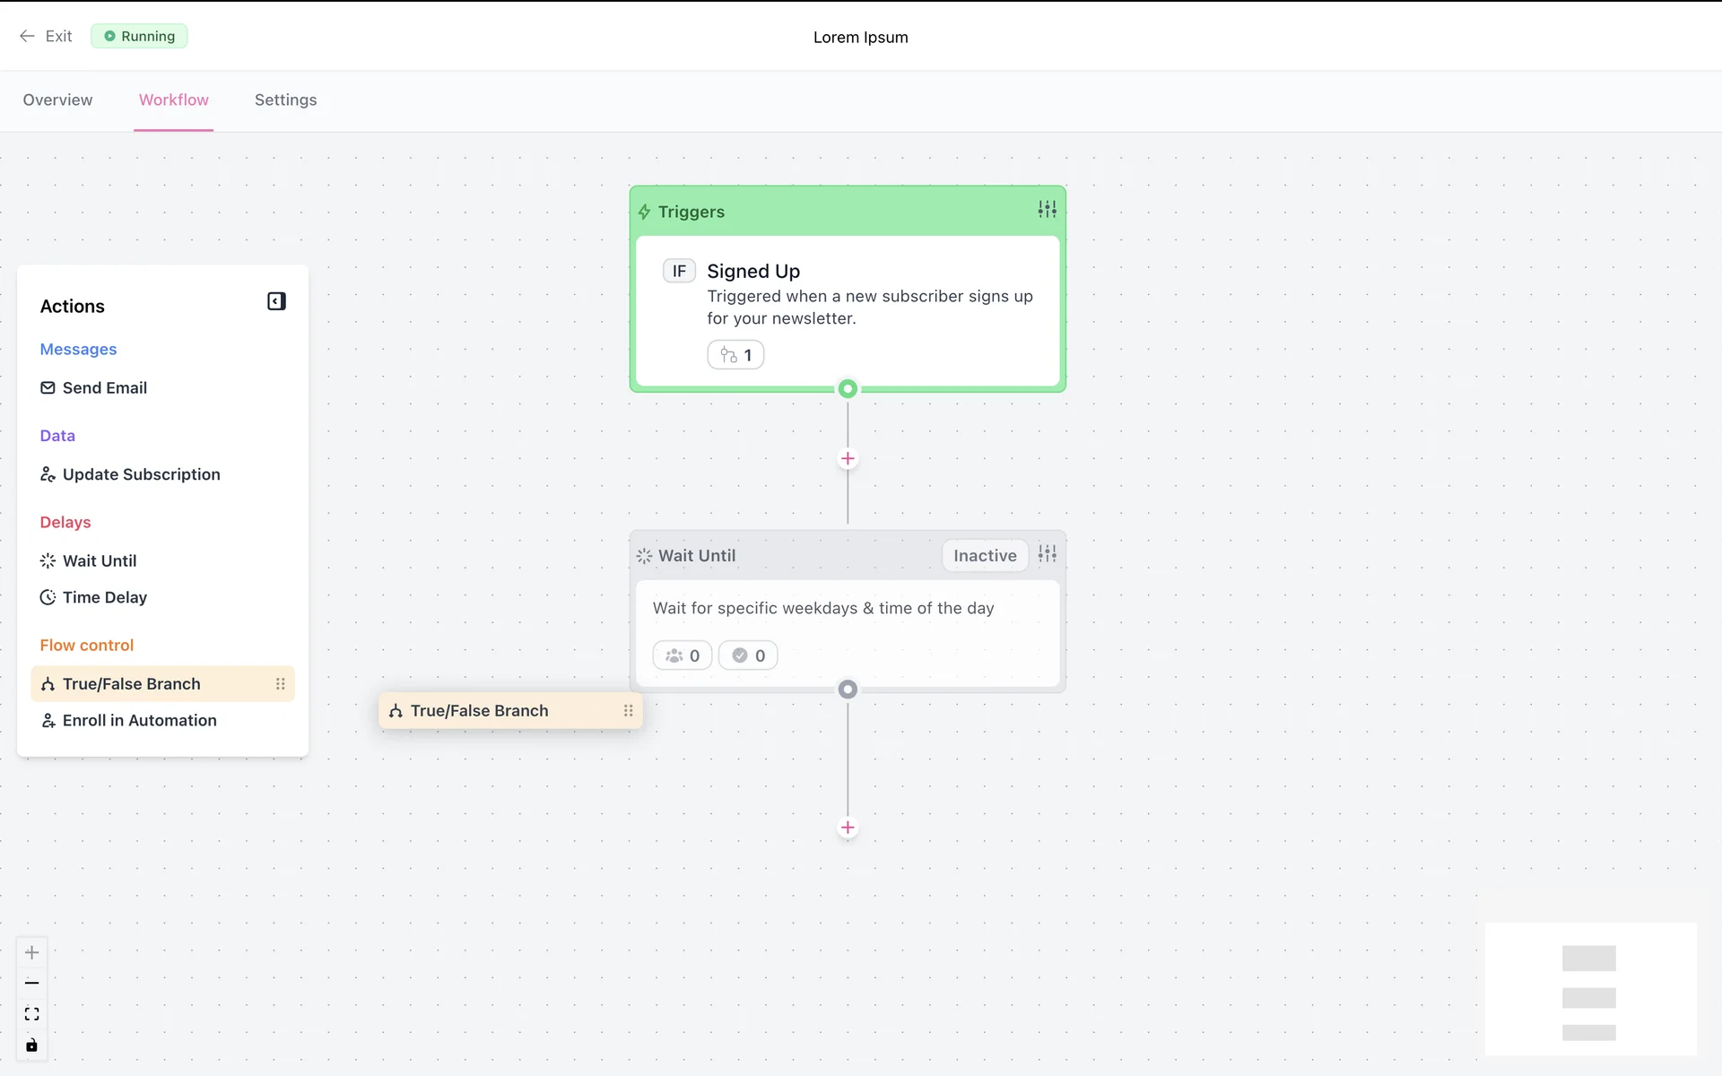The image size is (1722, 1076).
Task: Collapse the Actions panel
Action: click(x=276, y=301)
